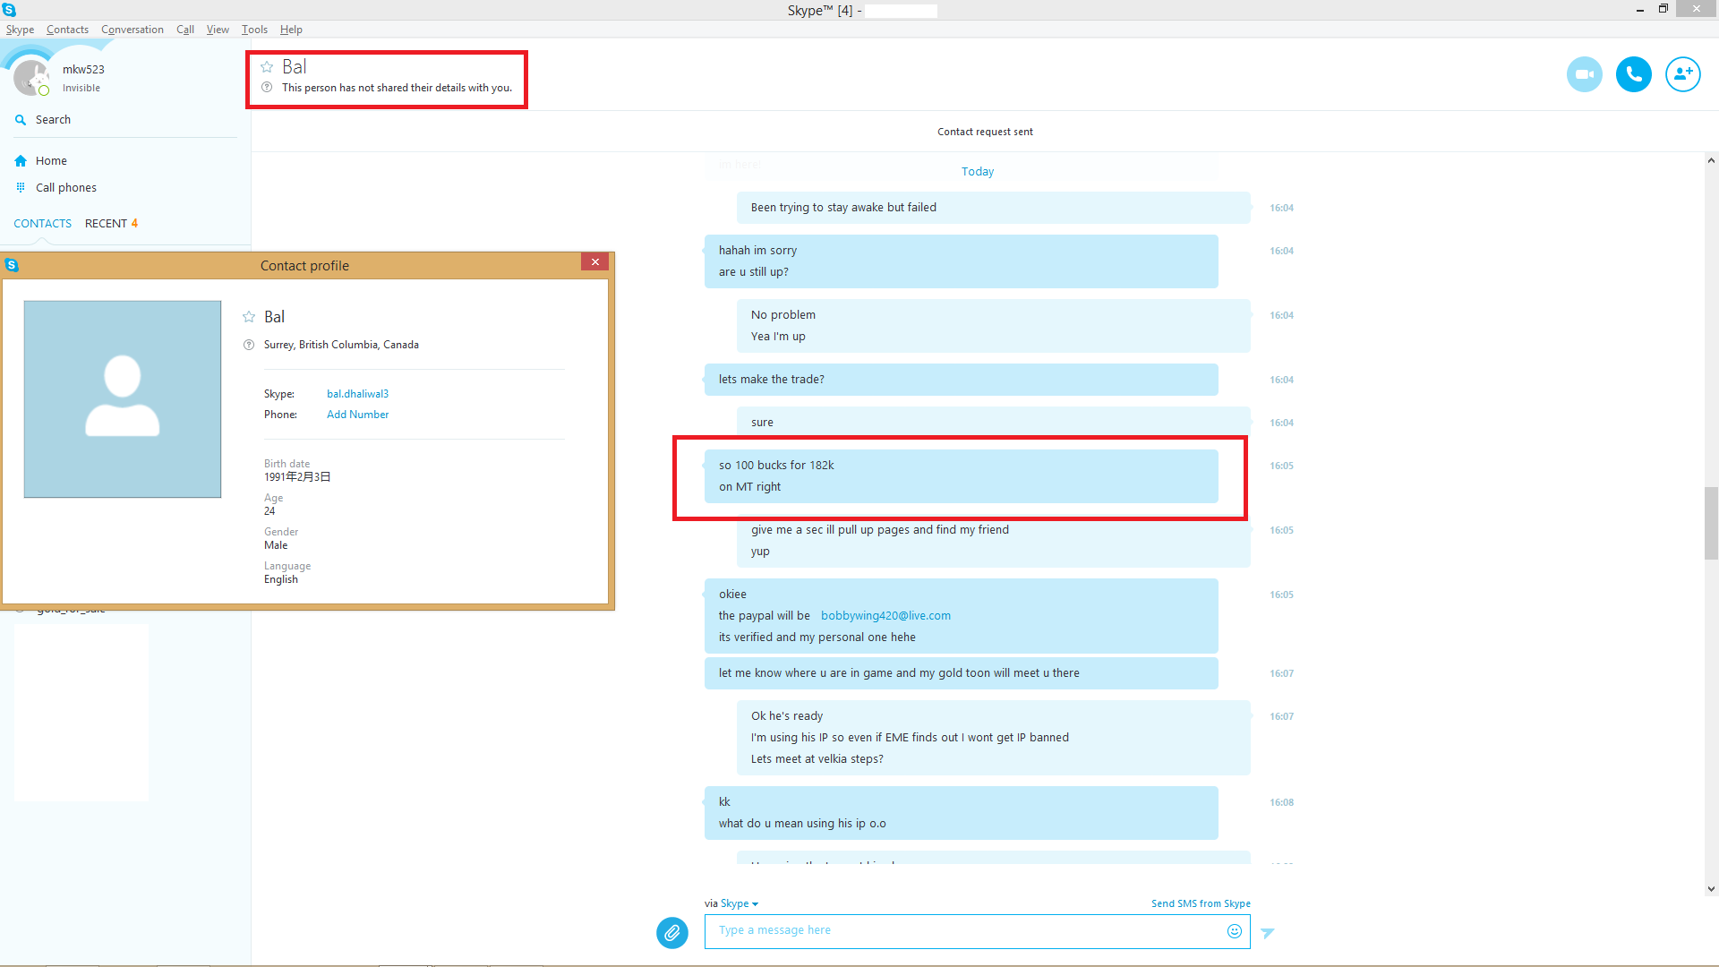Start a video call with Bal
The width and height of the screenshot is (1719, 967).
click(1584, 74)
